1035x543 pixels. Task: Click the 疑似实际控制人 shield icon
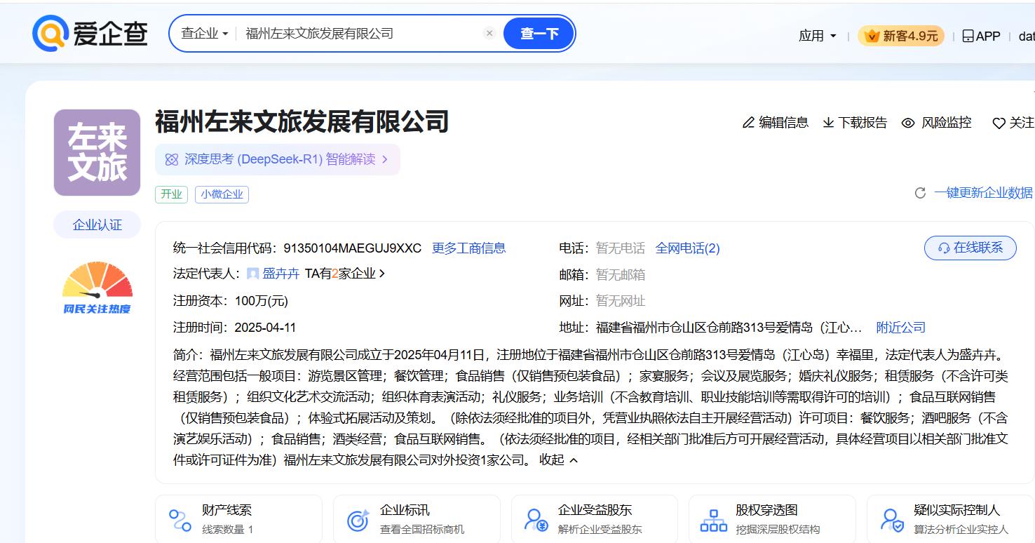(x=893, y=520)
